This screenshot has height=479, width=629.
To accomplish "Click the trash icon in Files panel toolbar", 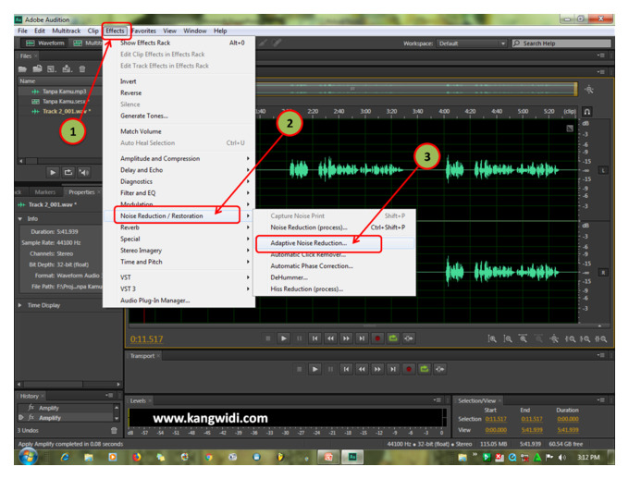I will [x=82, y=69].
